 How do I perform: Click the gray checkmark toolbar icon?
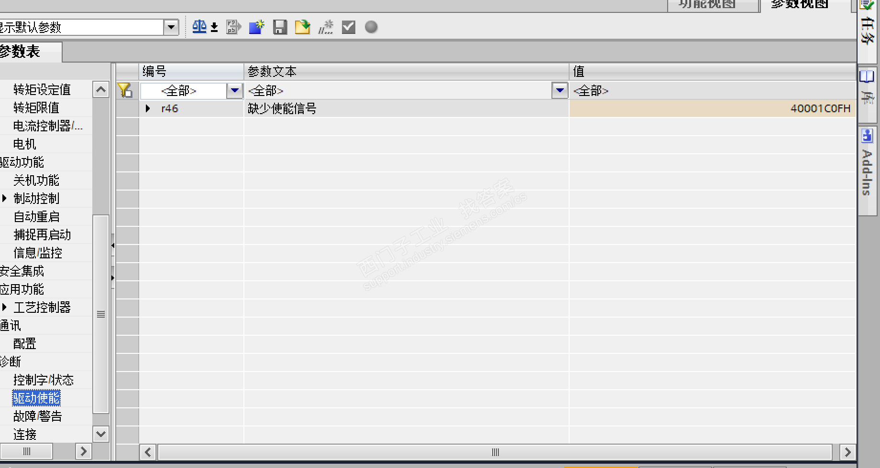click(349, 27)
